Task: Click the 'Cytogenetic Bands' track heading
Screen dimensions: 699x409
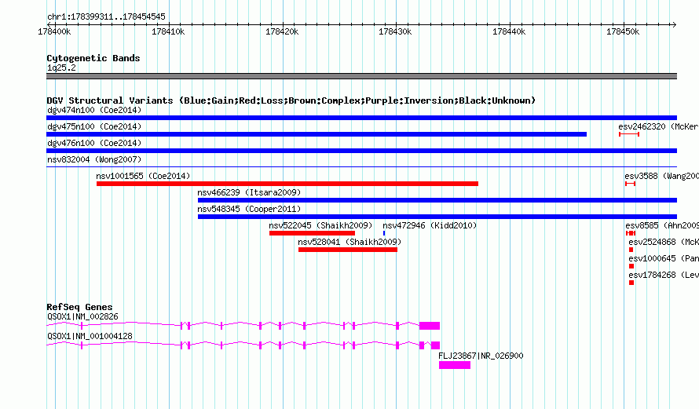Action: click(93, 58)
